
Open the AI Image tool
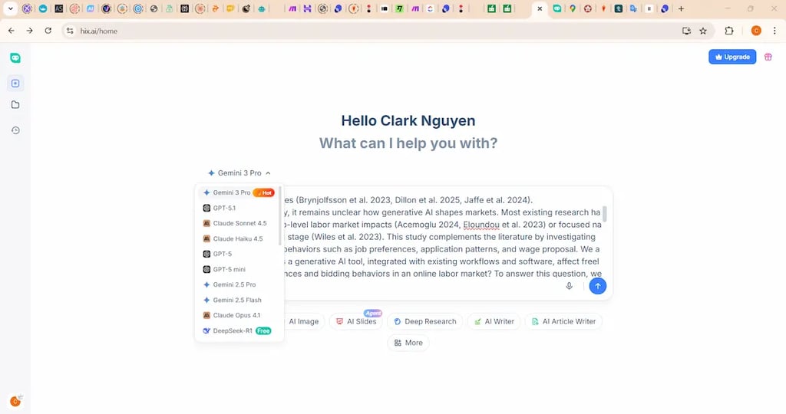[x=303, y=321]
